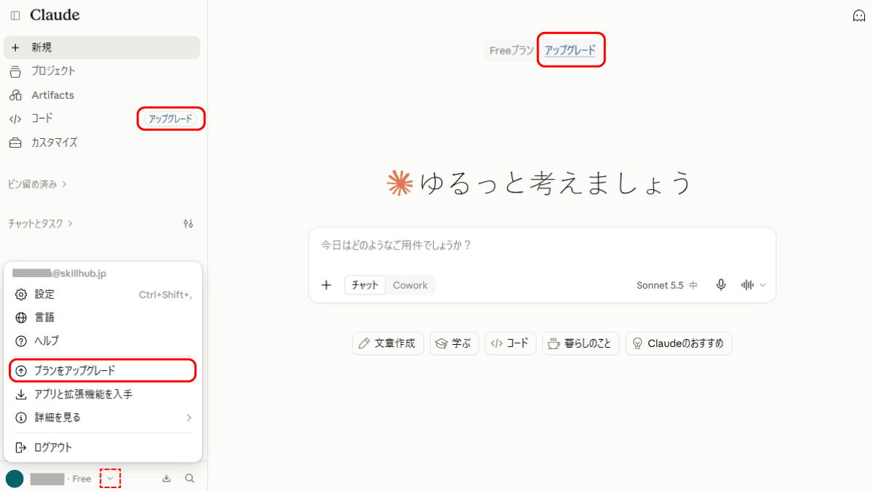Click the アップグレード link at the top
This screenshot has width=873, height=491.
click(x=570, y=50)
